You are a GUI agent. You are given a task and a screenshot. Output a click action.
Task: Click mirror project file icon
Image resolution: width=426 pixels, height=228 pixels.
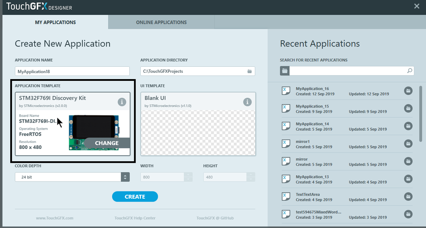coord(286,161)
